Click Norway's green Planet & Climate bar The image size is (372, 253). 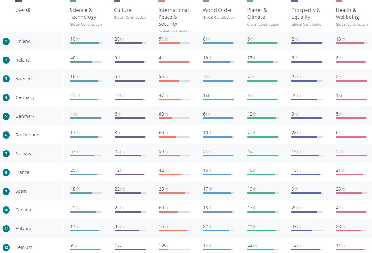click(x=263, y=156)
